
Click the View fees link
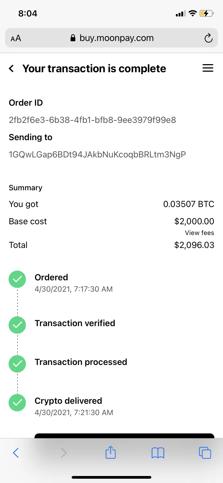[200, 233]
